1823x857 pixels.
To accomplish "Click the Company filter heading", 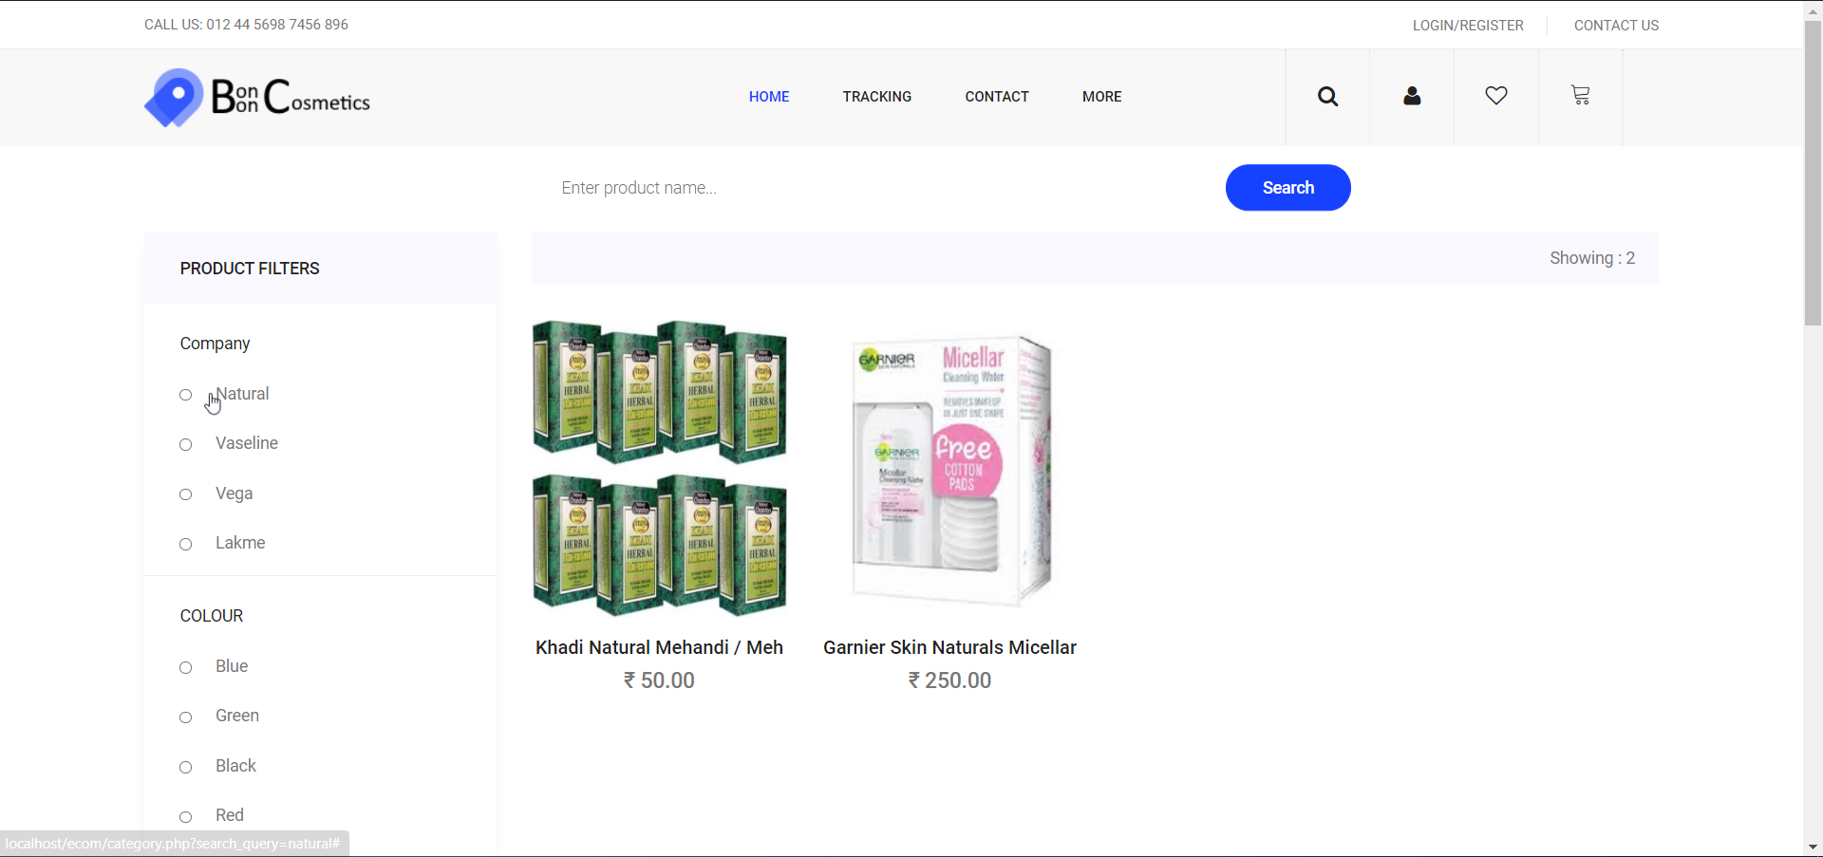I will 215,344.
